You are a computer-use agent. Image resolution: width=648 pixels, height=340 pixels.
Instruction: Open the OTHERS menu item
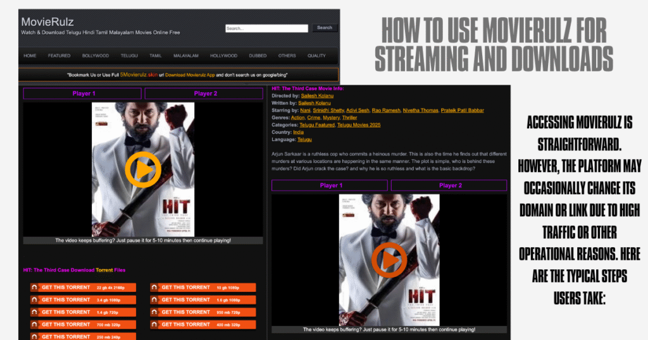287,56
